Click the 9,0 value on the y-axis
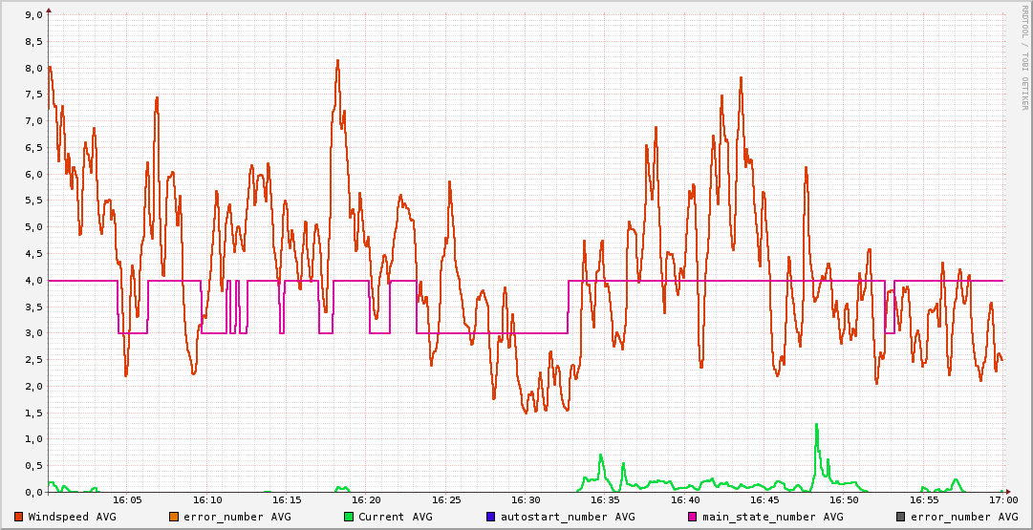This screenshot has height=530, width=1033. (32, 15)
